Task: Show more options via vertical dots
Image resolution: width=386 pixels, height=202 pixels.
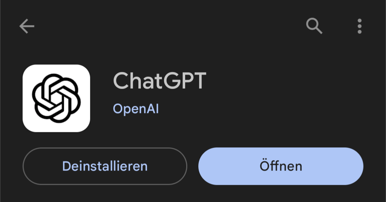Action: click(360, 26)
